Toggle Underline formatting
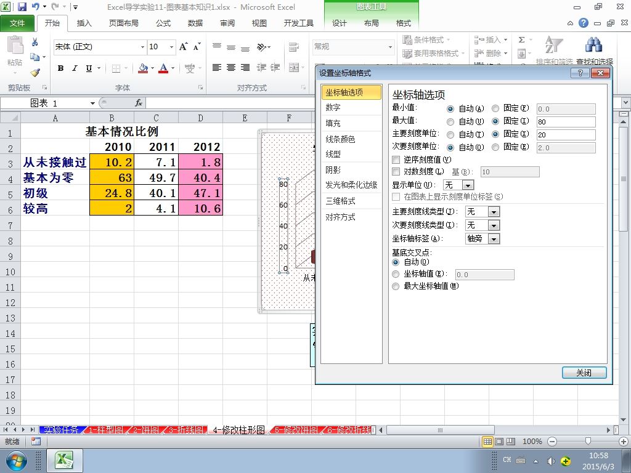 [89, 68]
